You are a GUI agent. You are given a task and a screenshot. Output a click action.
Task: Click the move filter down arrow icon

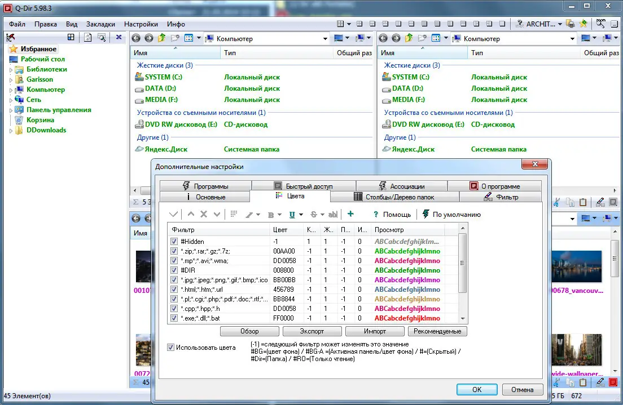point(217,214)
